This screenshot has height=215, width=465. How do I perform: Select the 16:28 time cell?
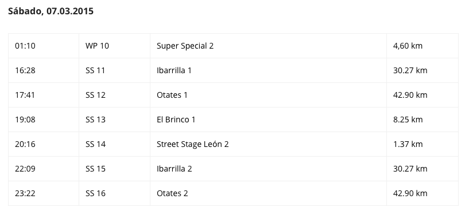(x=44, y=70)
